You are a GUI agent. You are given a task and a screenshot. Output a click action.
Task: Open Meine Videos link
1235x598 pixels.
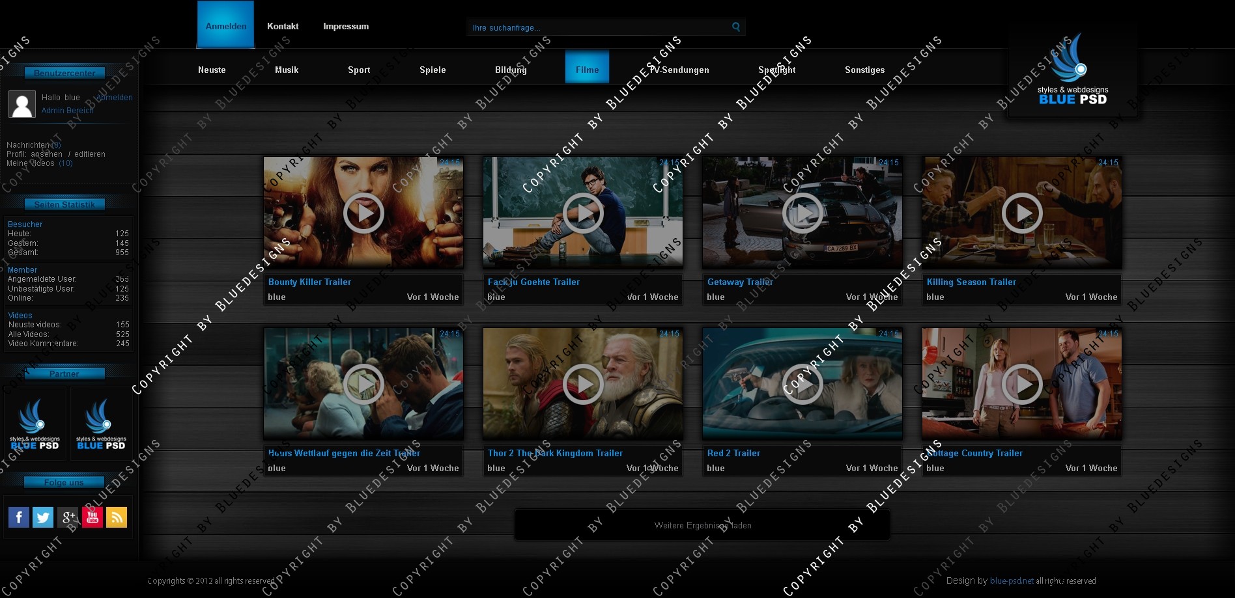(39, 163)
